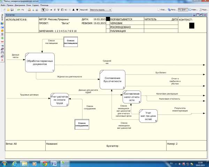Open Google Chrome from the taskbar

(x=45, y=163)
